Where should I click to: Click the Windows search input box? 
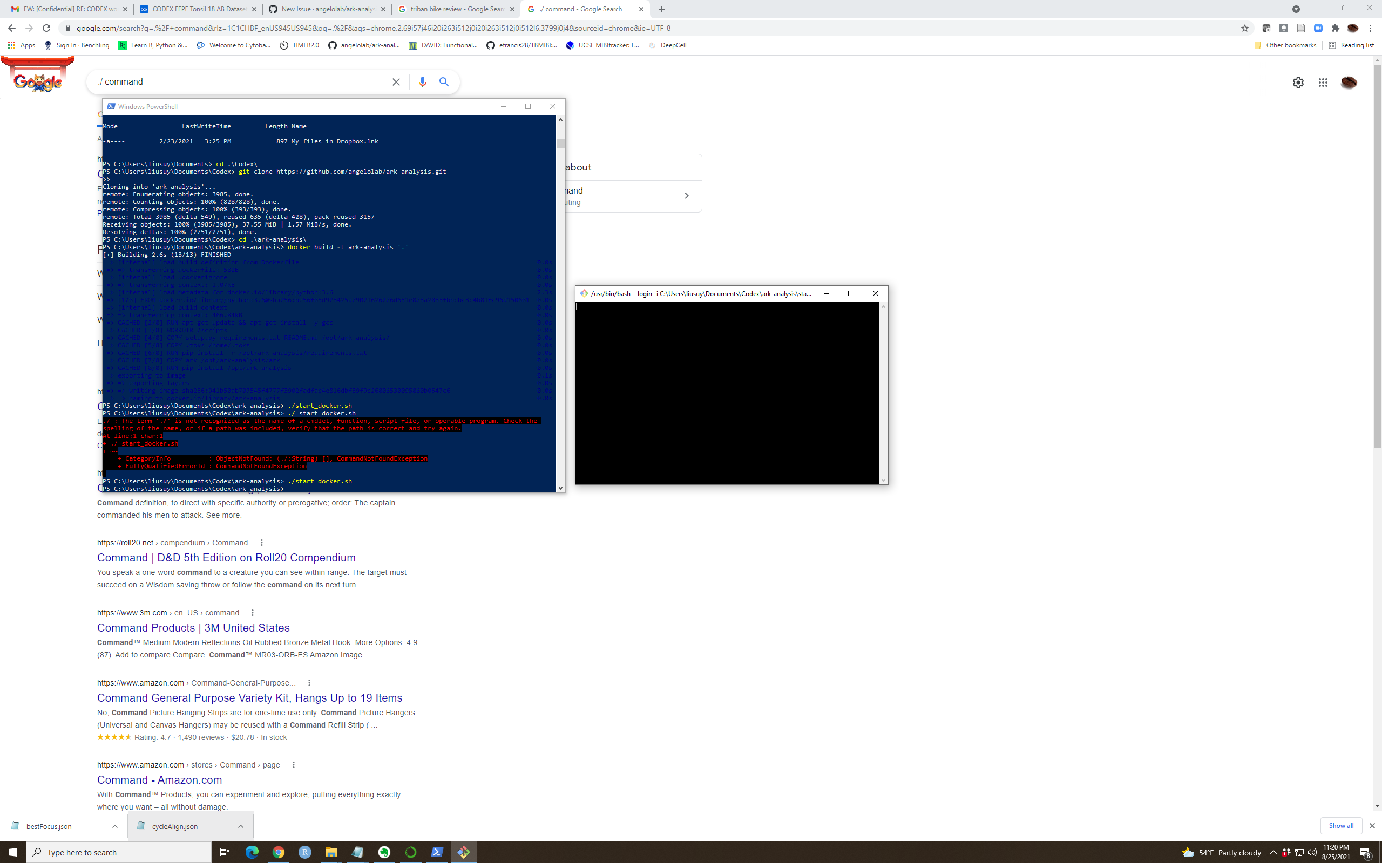(x=114, y=852)
